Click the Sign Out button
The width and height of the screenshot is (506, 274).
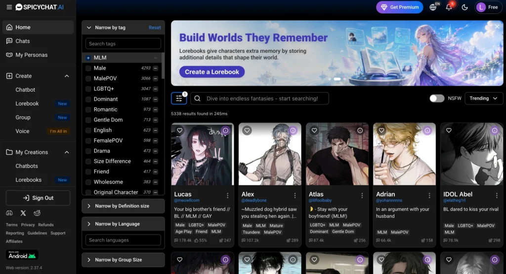click(x=38, y=198)
